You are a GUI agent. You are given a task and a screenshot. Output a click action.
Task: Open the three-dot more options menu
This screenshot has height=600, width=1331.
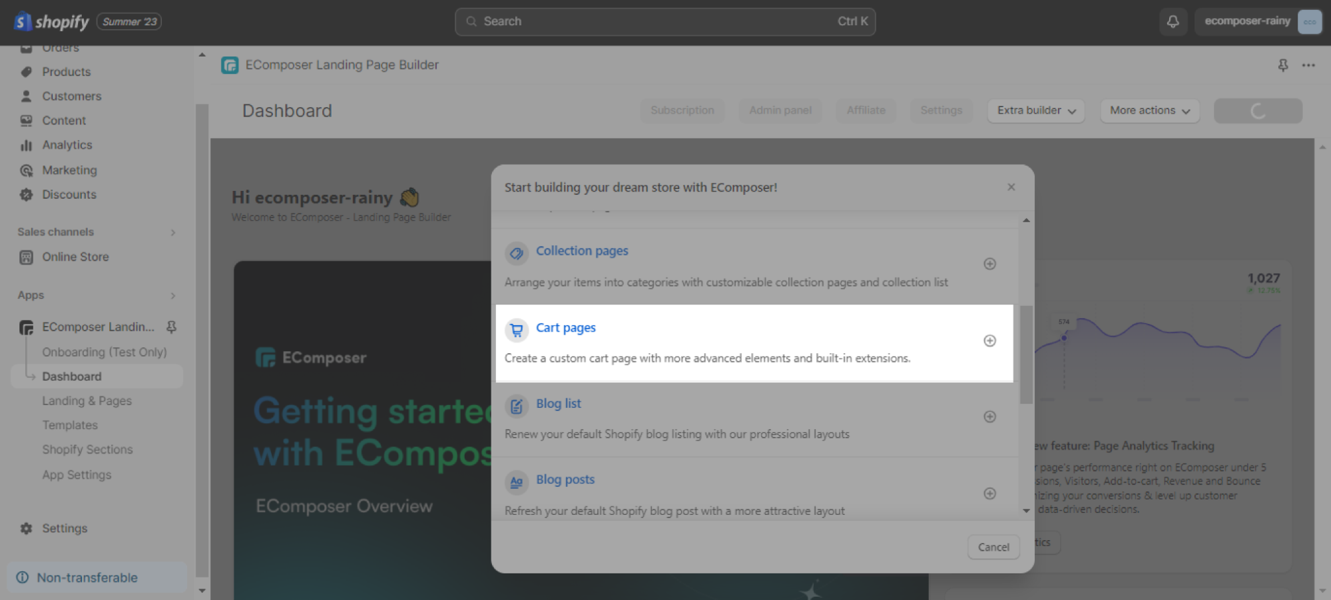pyautogui.click(x=1308, y=65)
